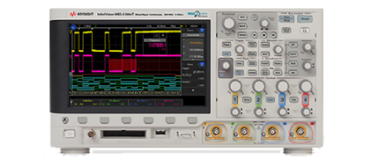
Task: Push the channel 3 vertical position knob
Action: click(282, 112)
